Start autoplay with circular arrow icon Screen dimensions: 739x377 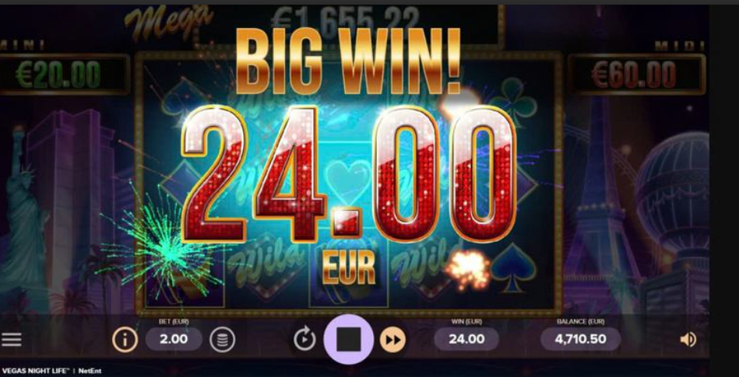(304, 339)
